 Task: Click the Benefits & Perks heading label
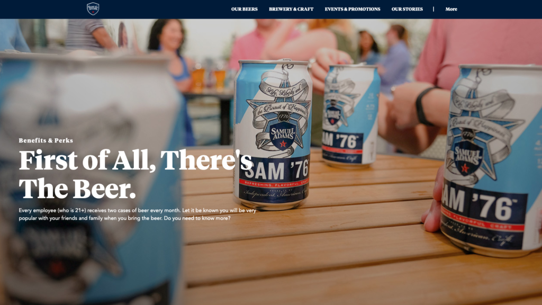(46, 140)
